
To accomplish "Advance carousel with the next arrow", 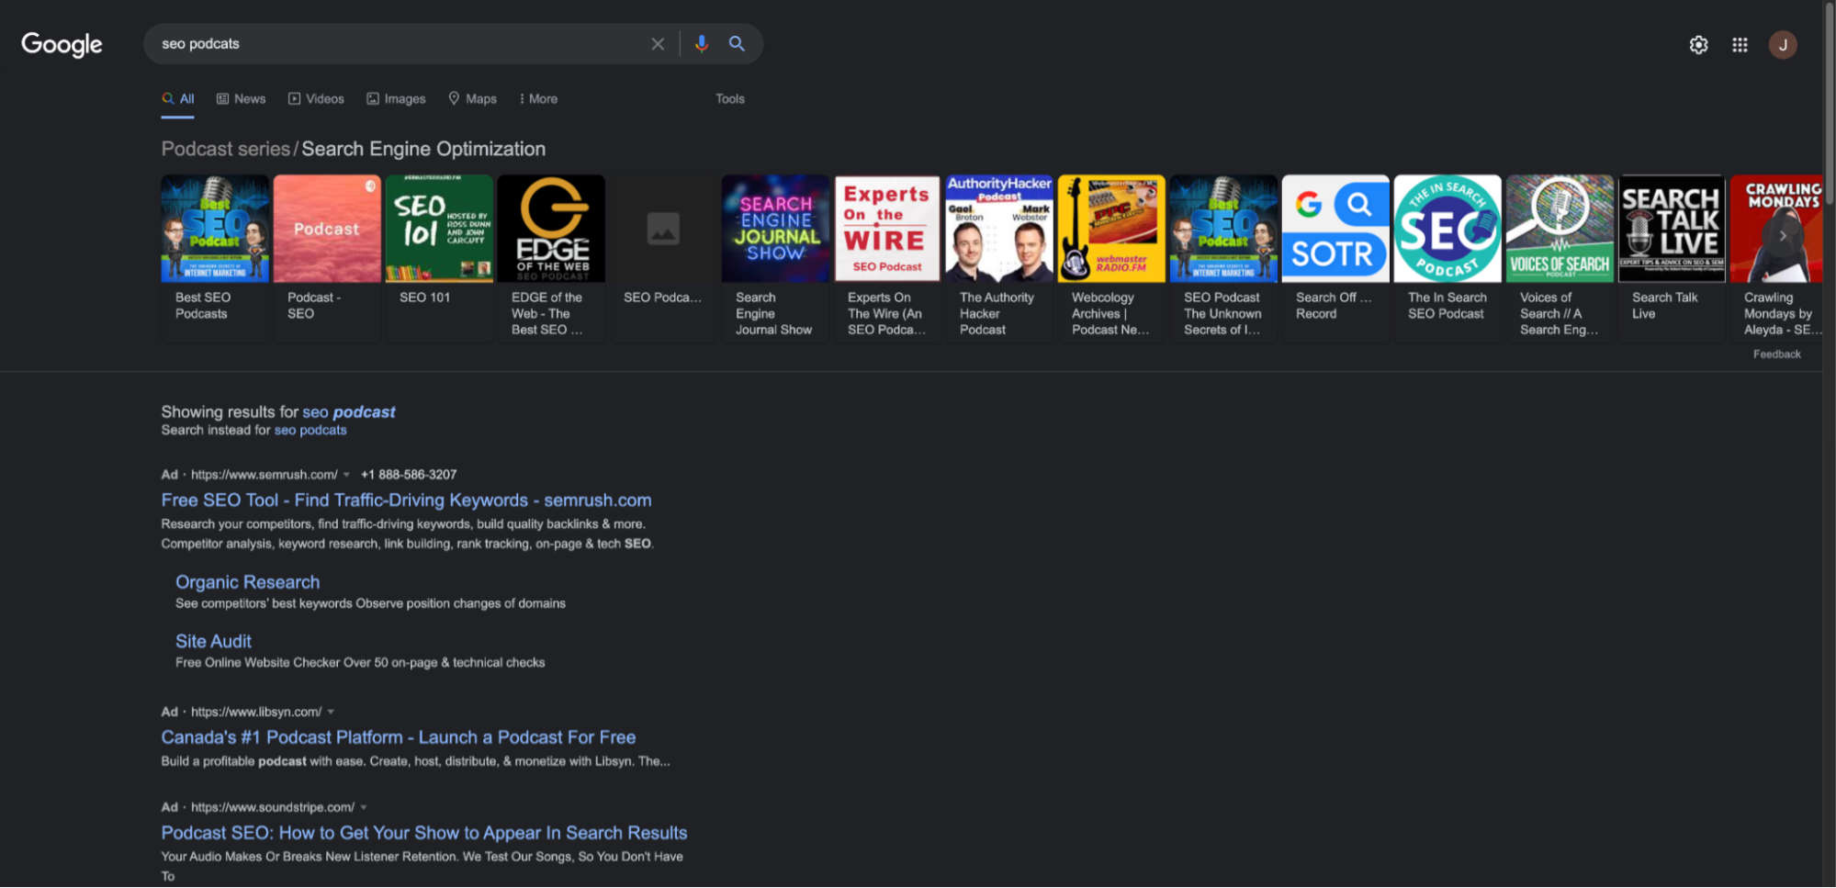I will (1783, 236).
